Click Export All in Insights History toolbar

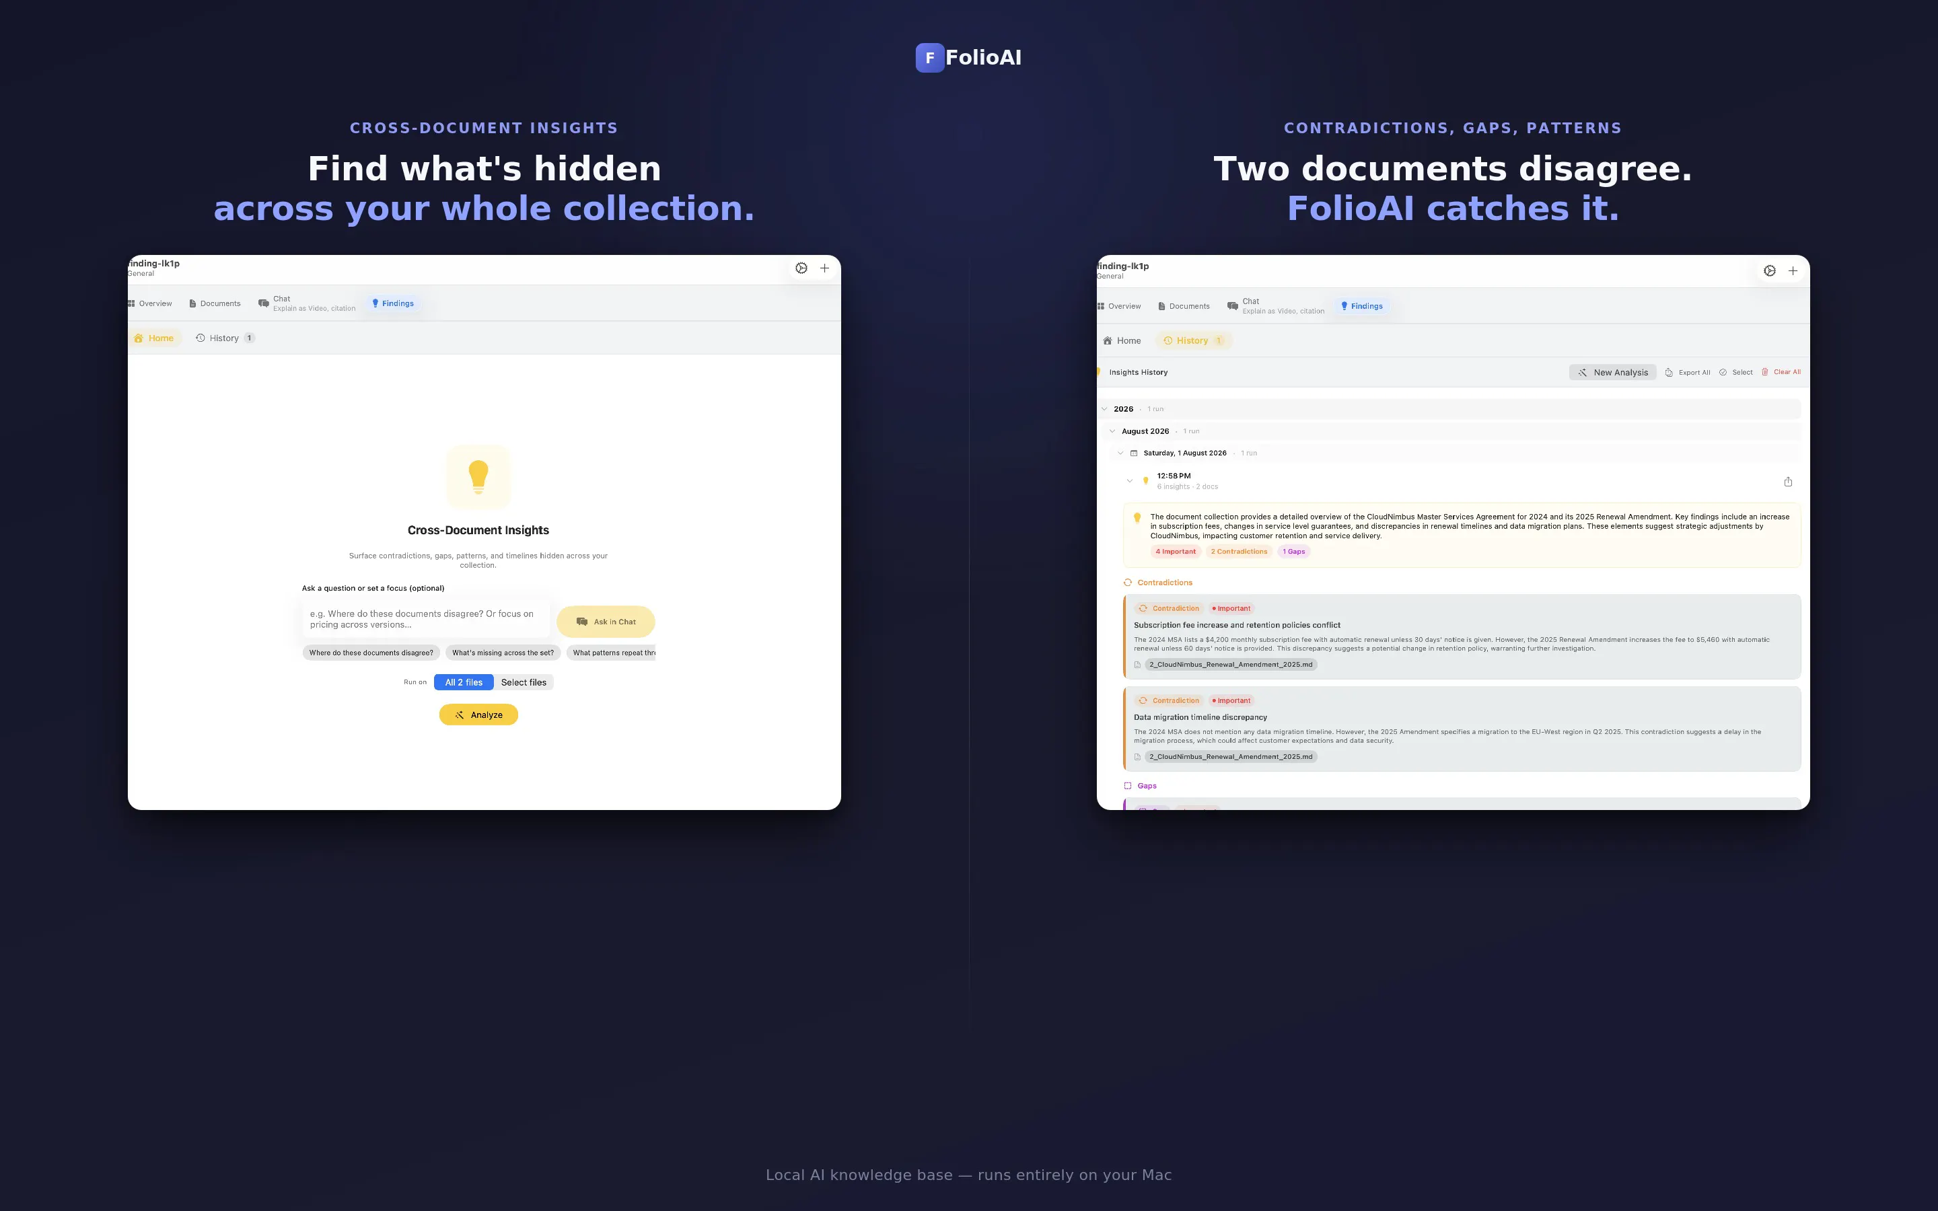[1688, 373]
